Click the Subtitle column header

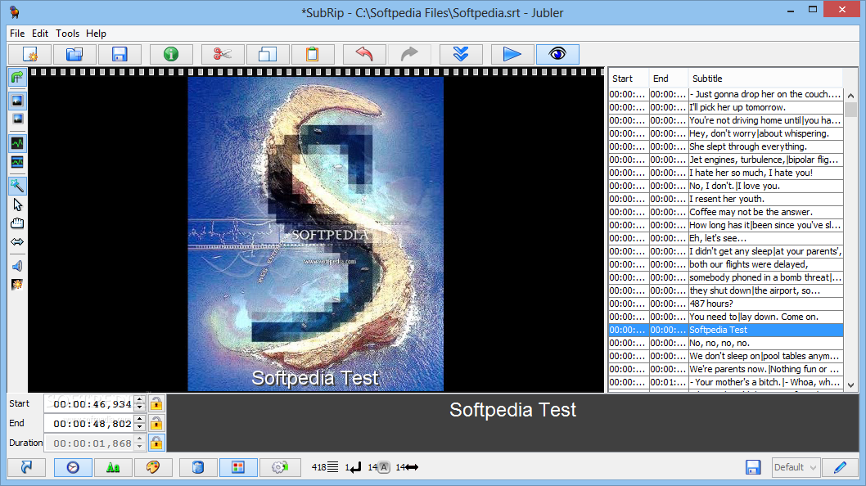pyautogui.click(x=765, y=79)
